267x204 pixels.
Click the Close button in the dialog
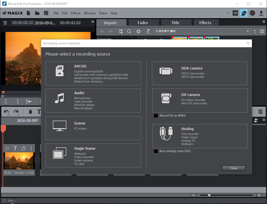click(234, 168)
